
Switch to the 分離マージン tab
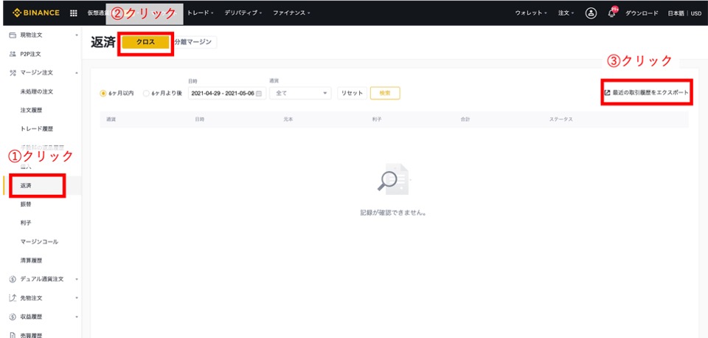coord(192,42)
